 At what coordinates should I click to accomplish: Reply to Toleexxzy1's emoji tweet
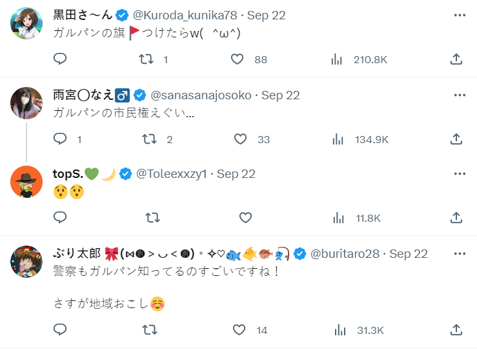60,218
